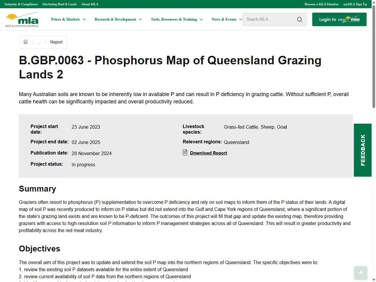Click 'Grass-fed Cattle, Sheep, Goat' text
The image size is (376, 282).
pos(256,127)
